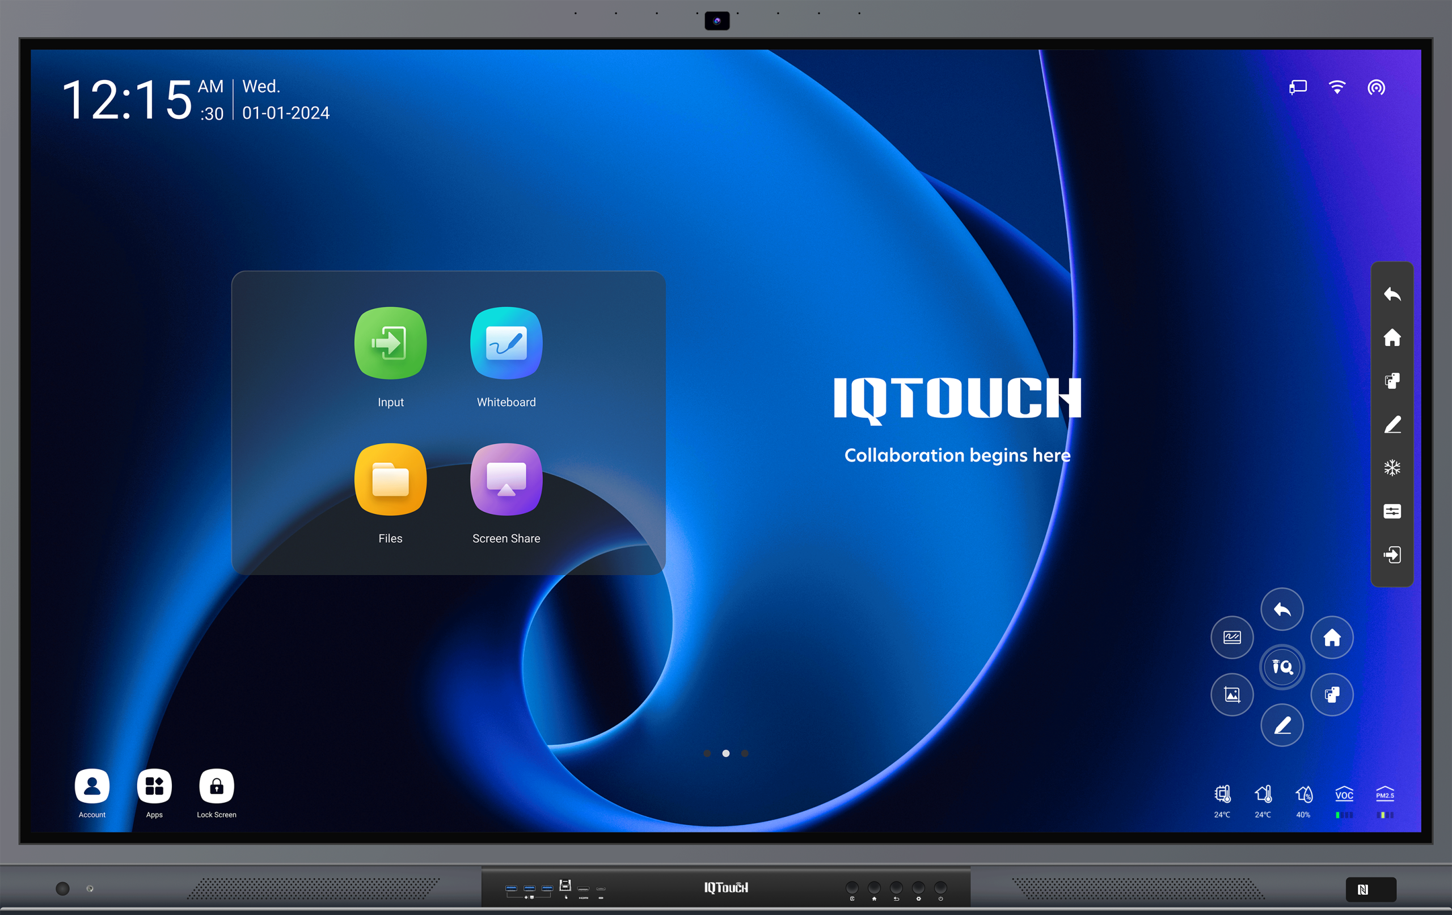Toggle the screen cast icon at top right

click(x=1298, y=88)
